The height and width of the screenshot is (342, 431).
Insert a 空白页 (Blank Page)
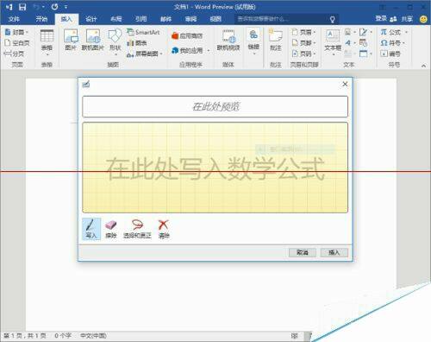tap(16, 43)
